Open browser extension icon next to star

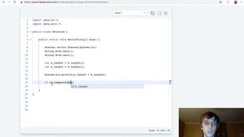coord(228,2)
